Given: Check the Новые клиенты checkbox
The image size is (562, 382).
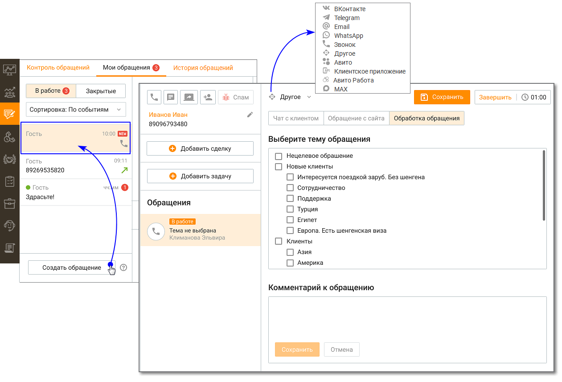Looking at the screenshot, I should 279,167.
